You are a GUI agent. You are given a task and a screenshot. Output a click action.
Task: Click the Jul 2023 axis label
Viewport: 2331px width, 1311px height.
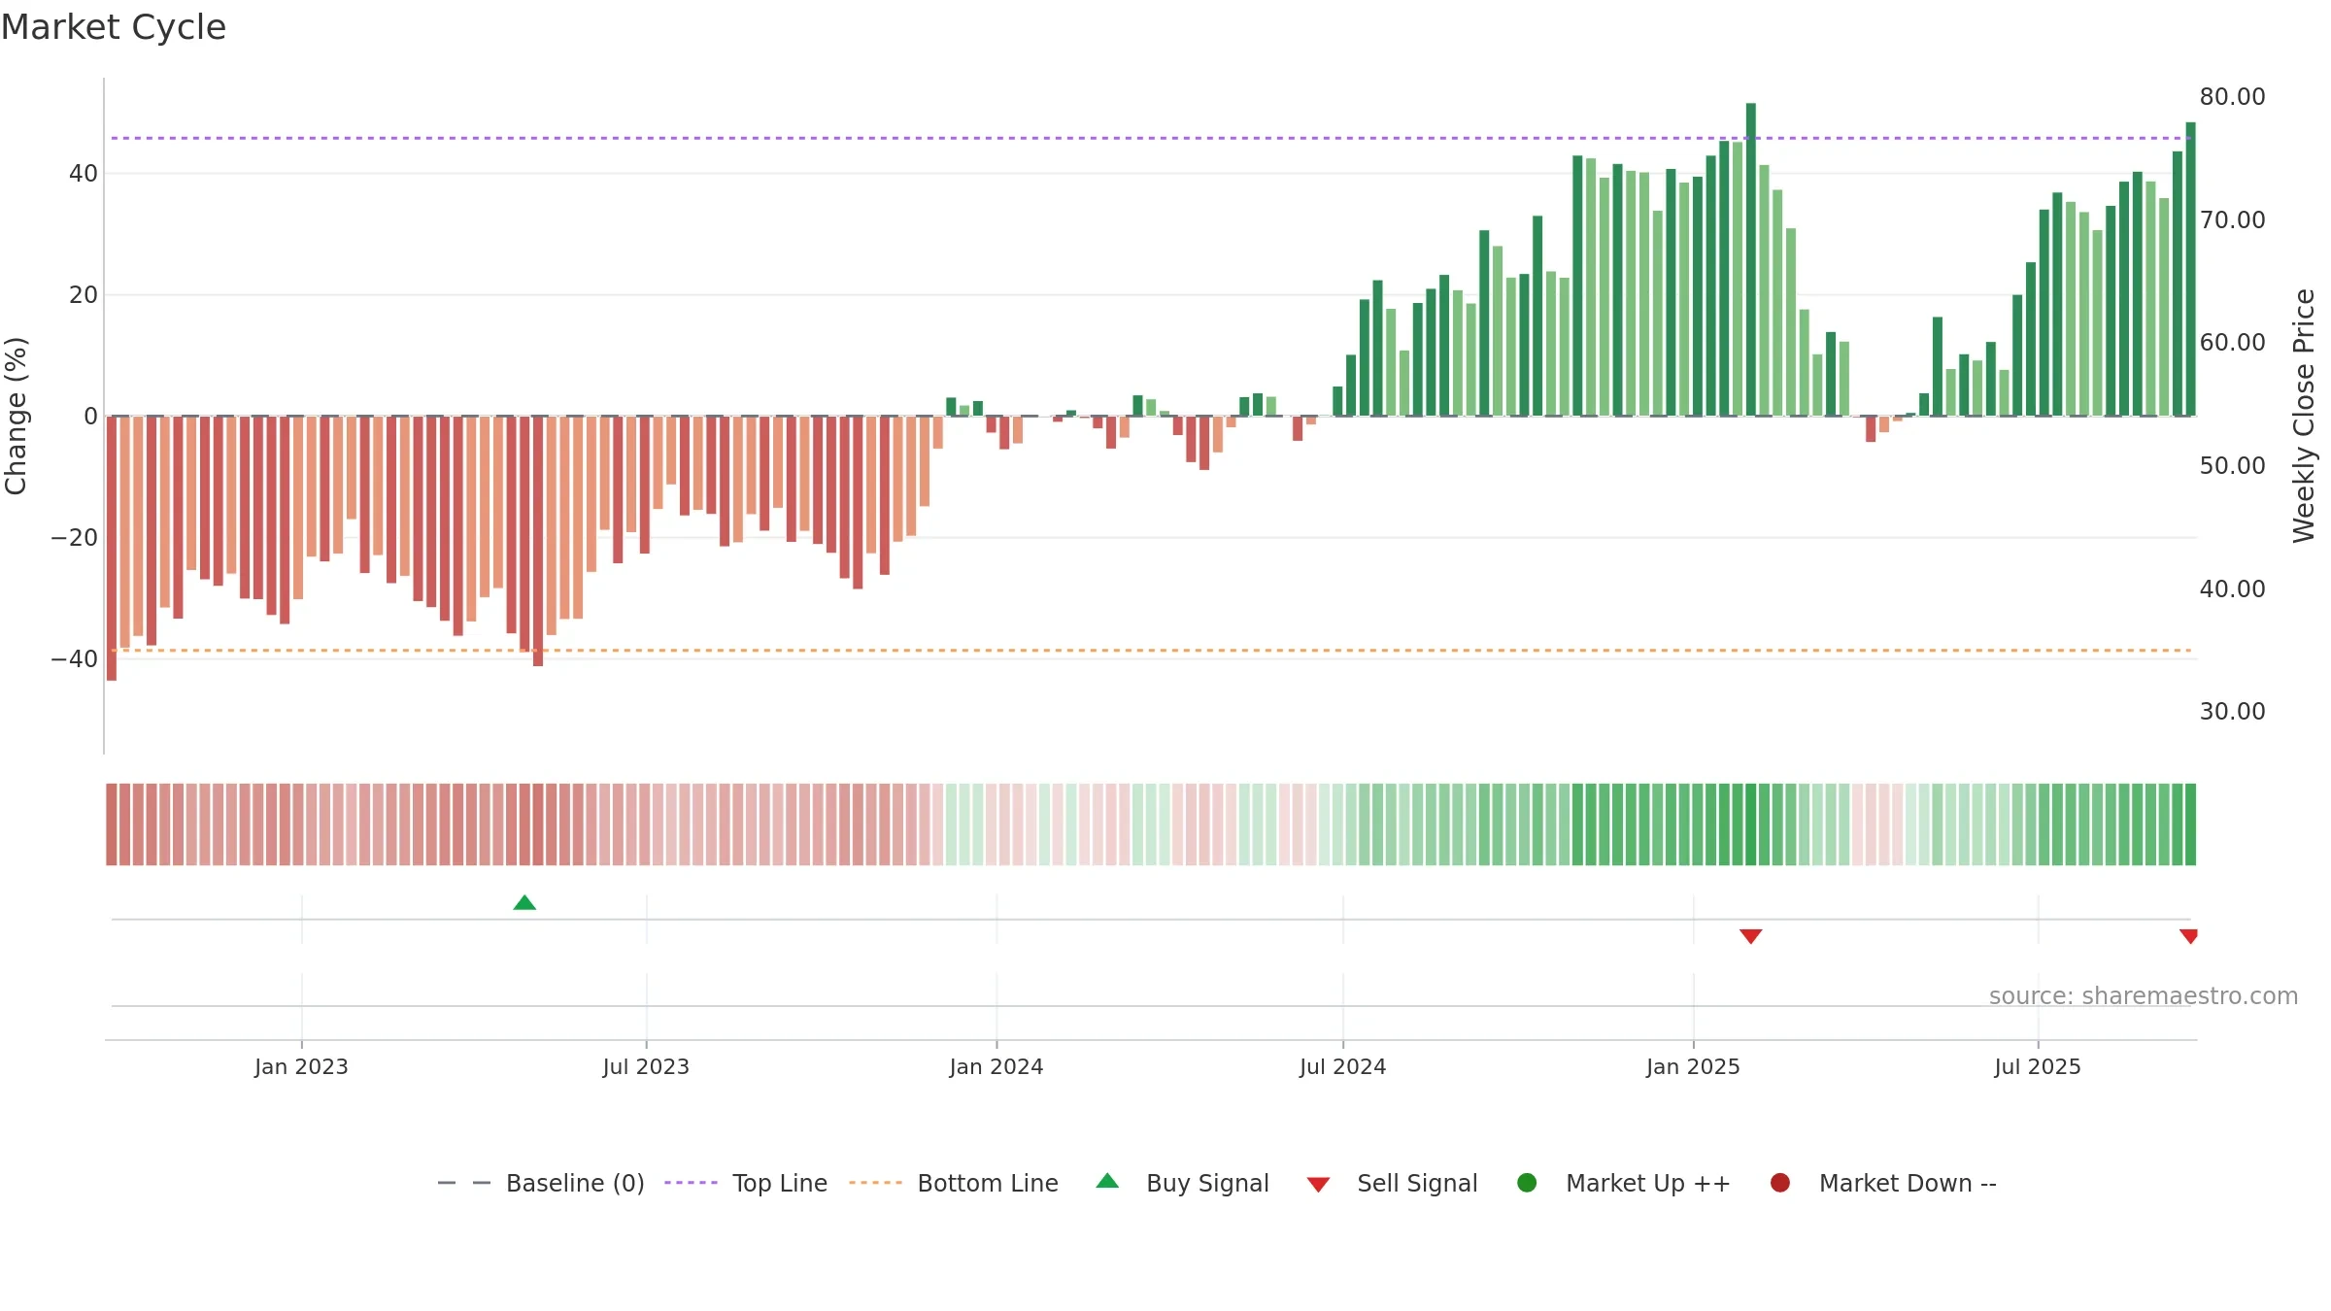(x=646, y=1066)
